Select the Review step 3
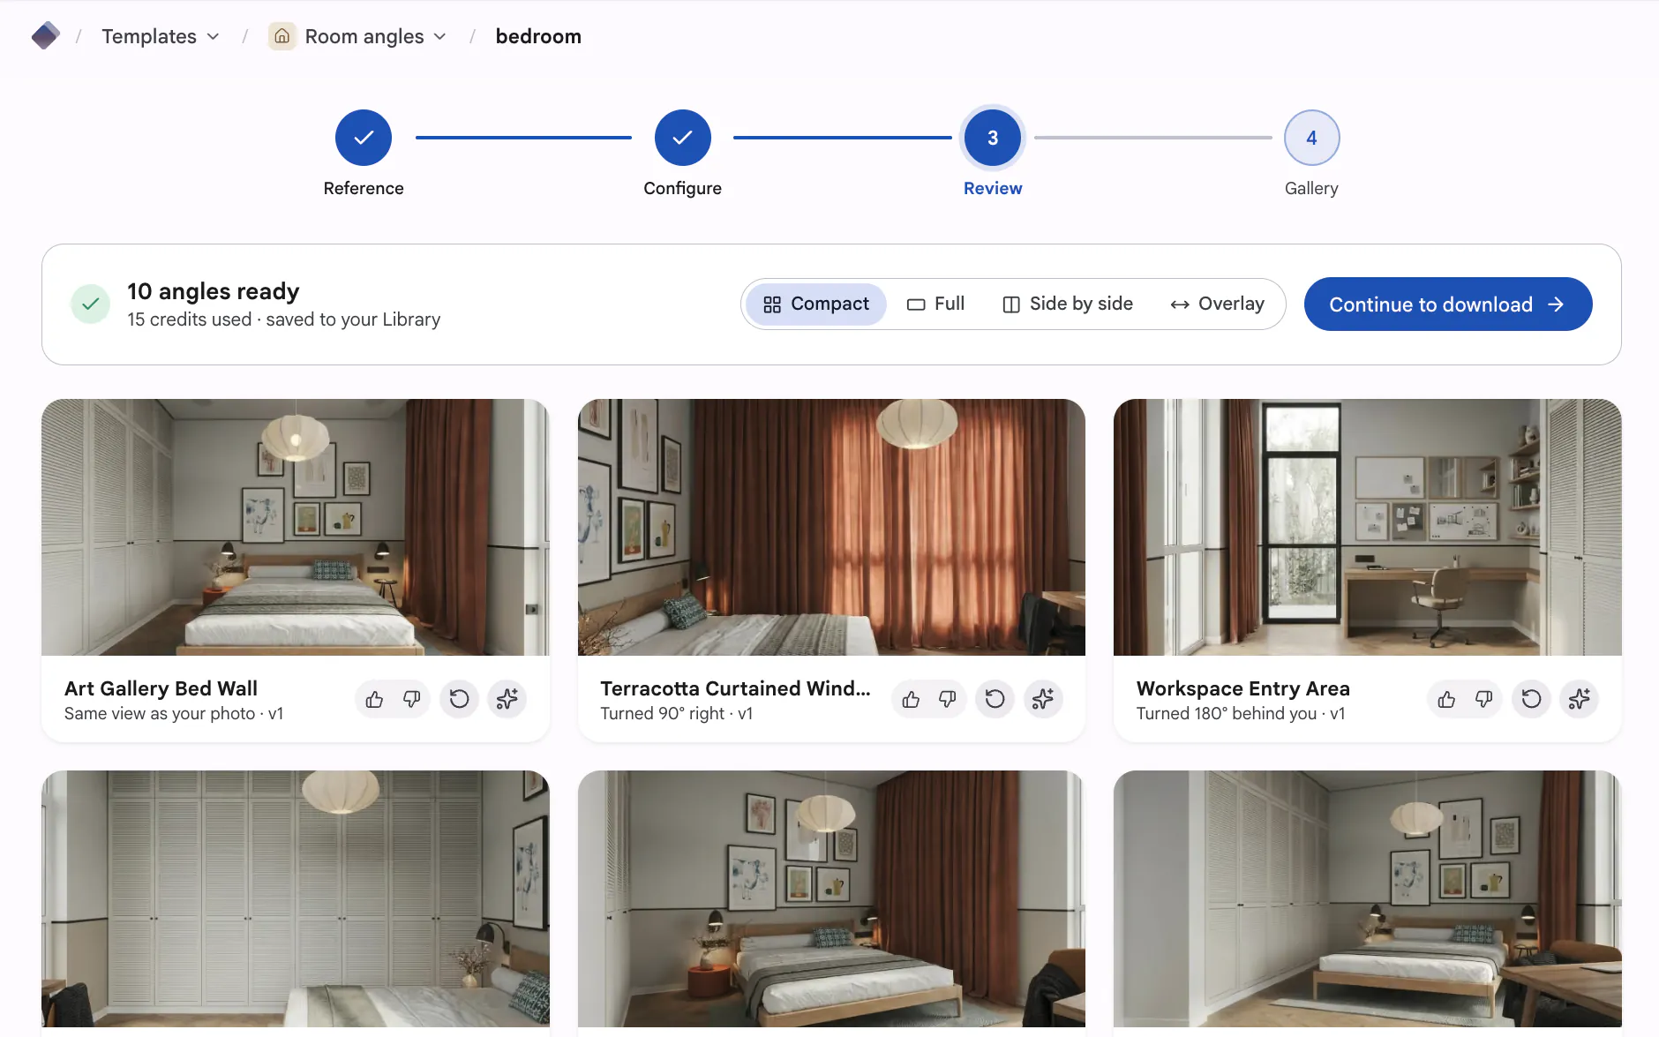The height and width of the screenshot is (1037, 1659). (993, 138)
